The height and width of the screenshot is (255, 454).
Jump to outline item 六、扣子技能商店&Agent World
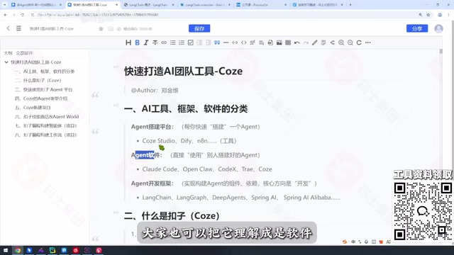47,117
